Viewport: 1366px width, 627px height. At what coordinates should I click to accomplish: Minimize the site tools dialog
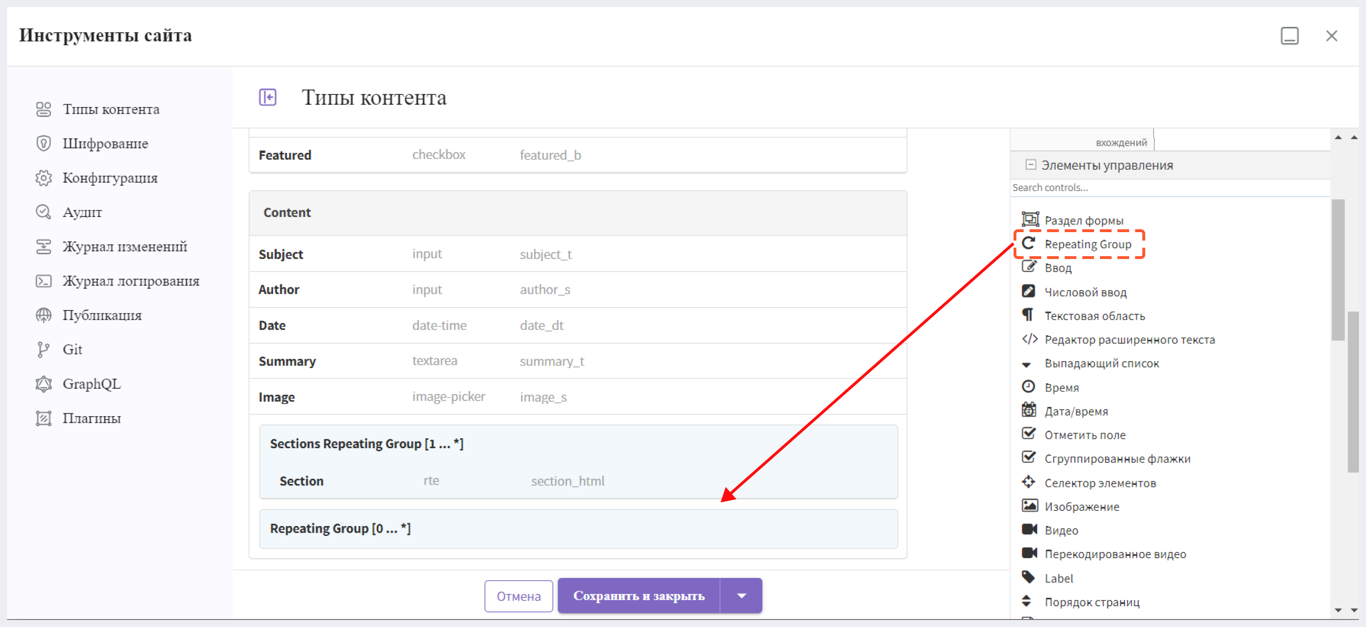[x=1289, y=36]
